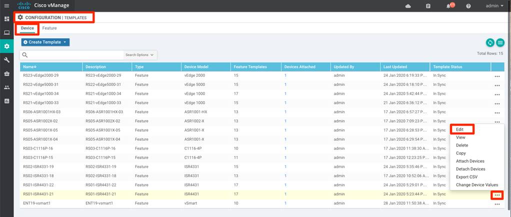Switch to the Feature tab

coord(49,28)
